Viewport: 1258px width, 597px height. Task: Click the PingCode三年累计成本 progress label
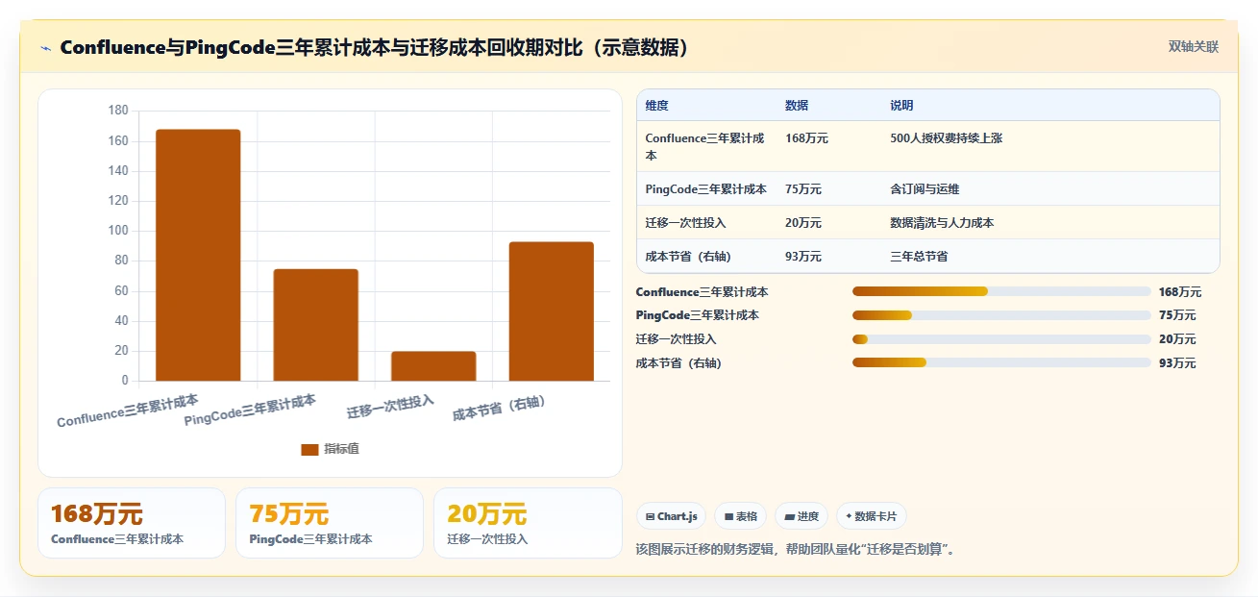coord(698,315)
